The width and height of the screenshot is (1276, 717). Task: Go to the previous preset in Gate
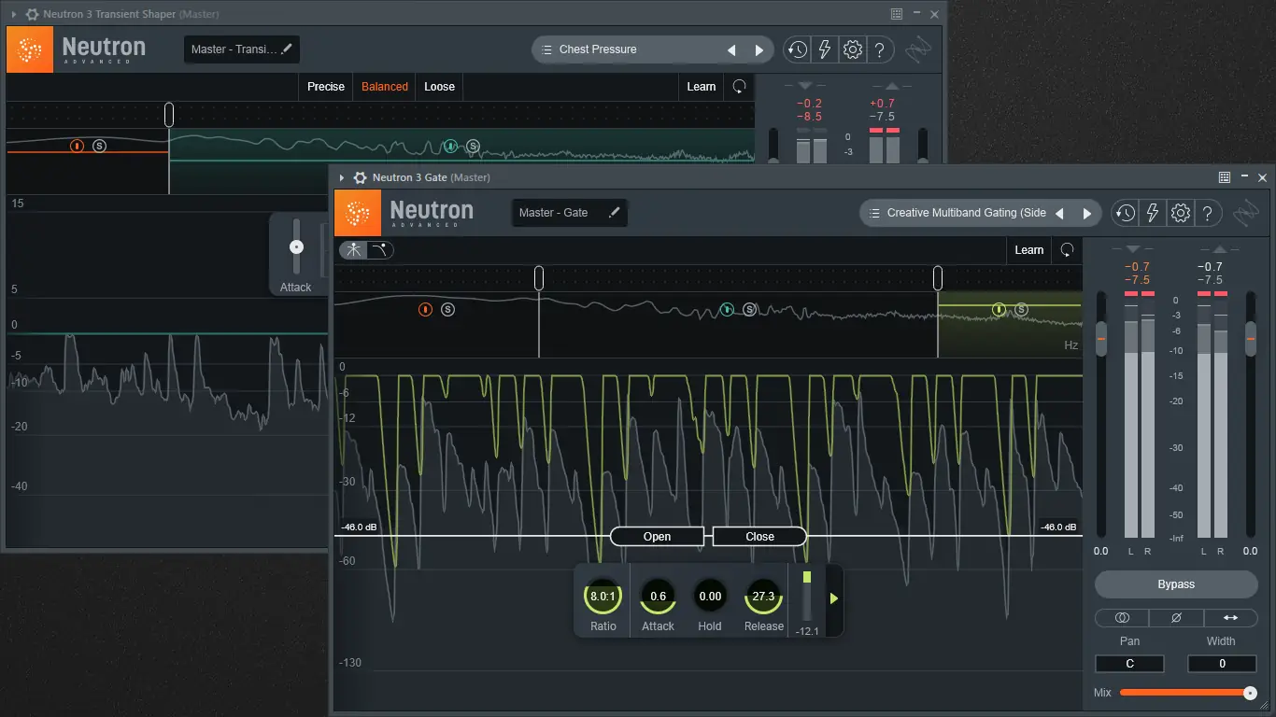pyautogui.click(x=1059, y=213)
